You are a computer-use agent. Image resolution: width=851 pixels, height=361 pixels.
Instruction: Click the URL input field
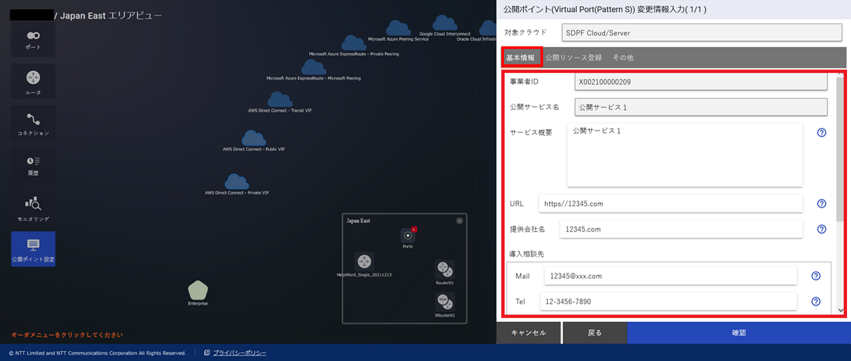[671, 204]
